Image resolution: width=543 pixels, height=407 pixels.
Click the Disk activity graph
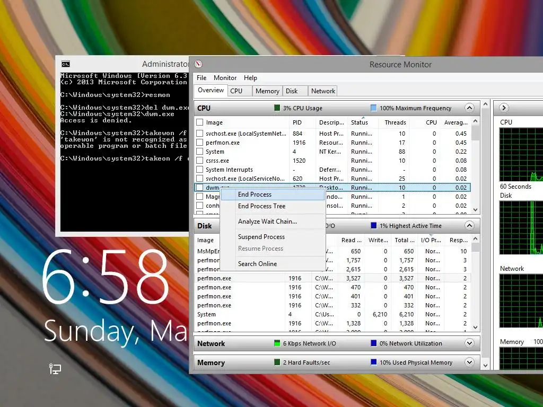point(521,228)
